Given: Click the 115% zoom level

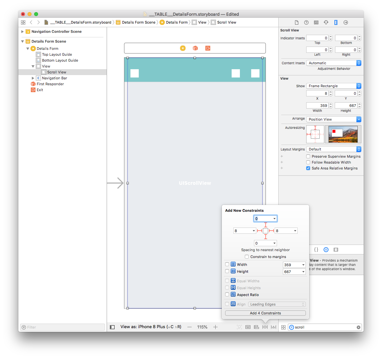Looking at the screenshot, I should click(x=202, y=327).
